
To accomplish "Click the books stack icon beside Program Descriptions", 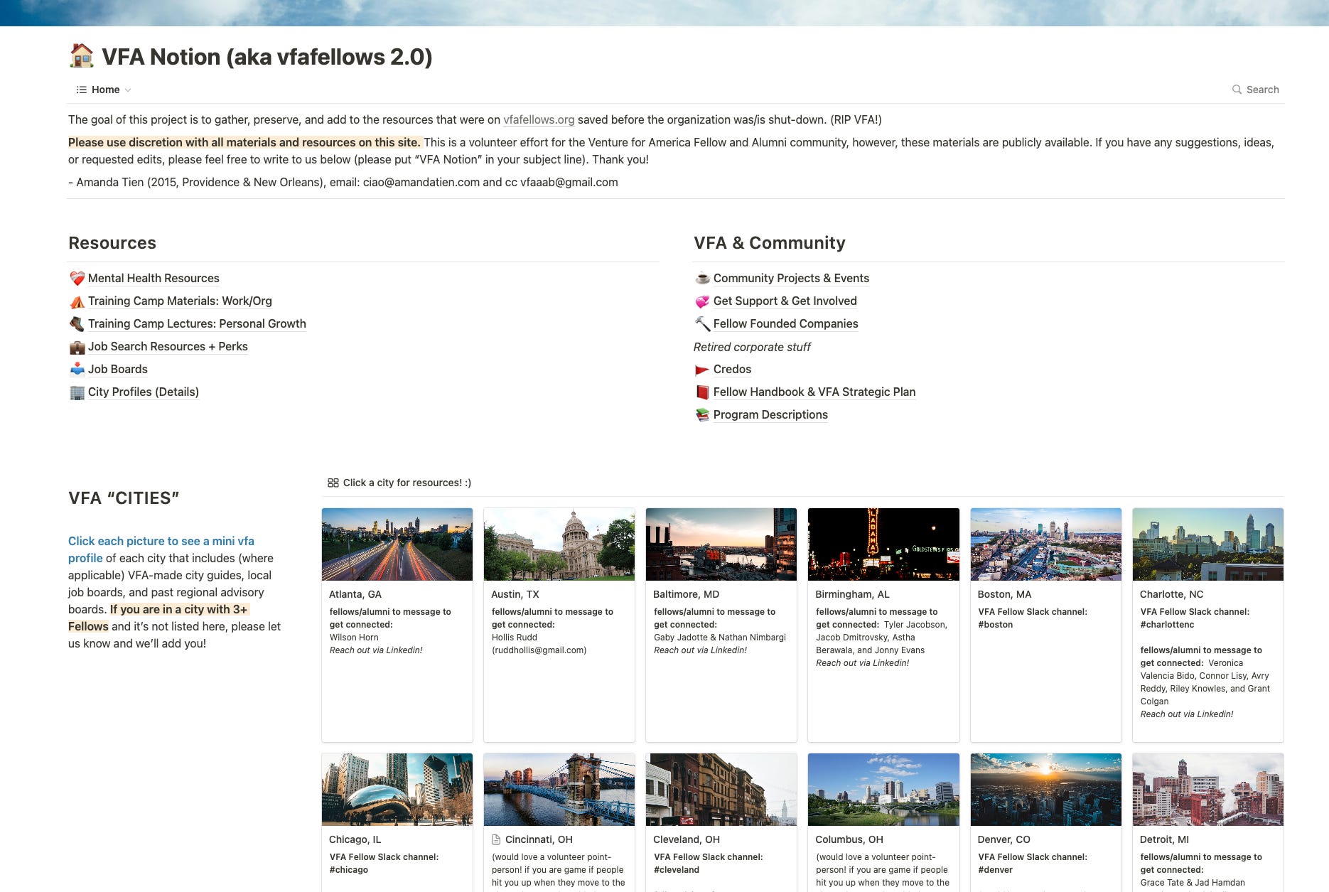I will [x=702, y=415].
